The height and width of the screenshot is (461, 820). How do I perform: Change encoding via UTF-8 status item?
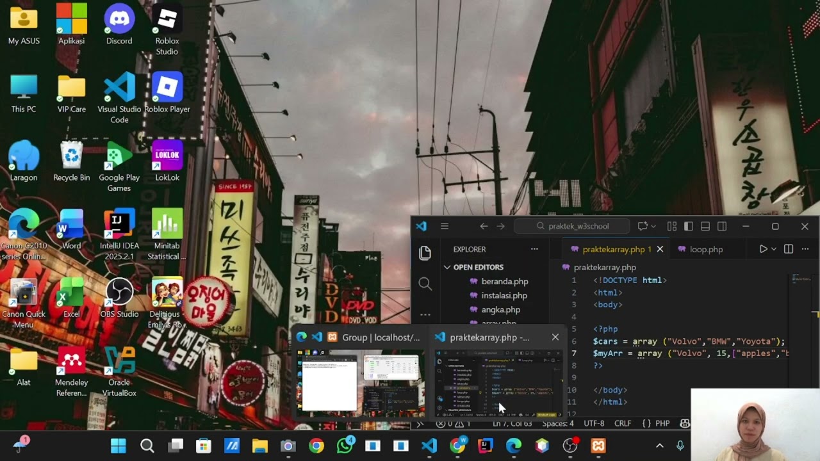(594, 423)
